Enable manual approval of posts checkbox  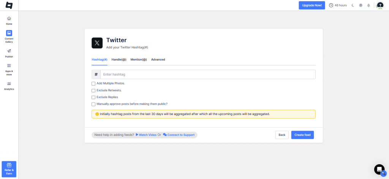coord(93,104)
